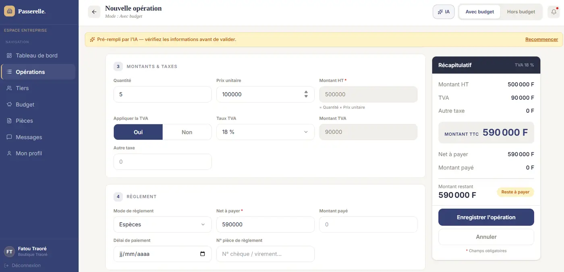Click the Passerelle logo icon

[10, 11]
